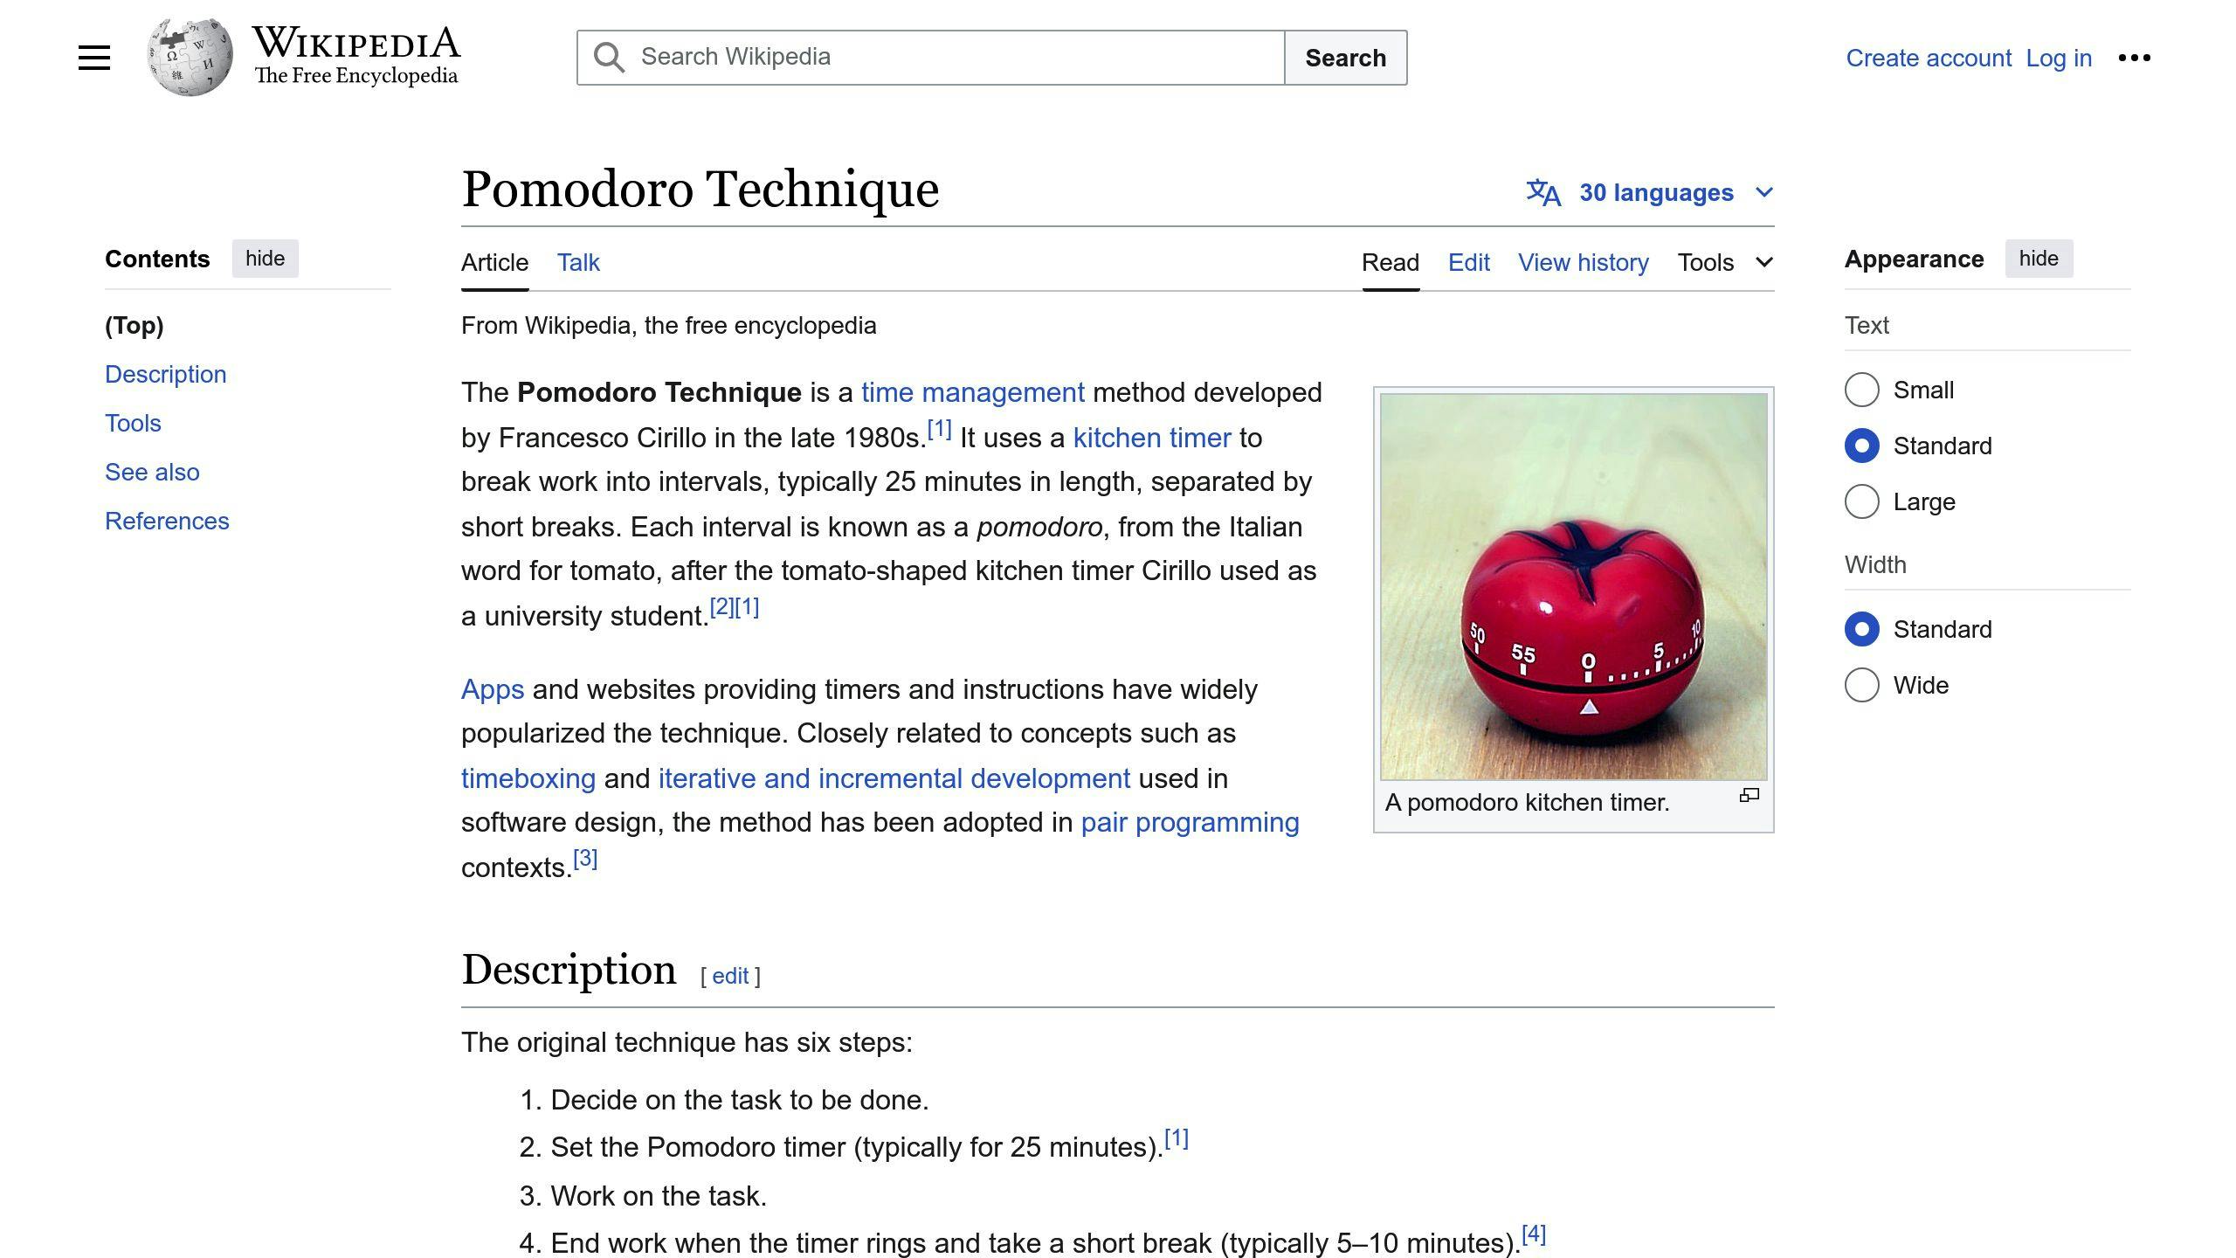Click the pair programming hyperlink
This screenshot has width=2236, height=1258.
click(1190, 822)
